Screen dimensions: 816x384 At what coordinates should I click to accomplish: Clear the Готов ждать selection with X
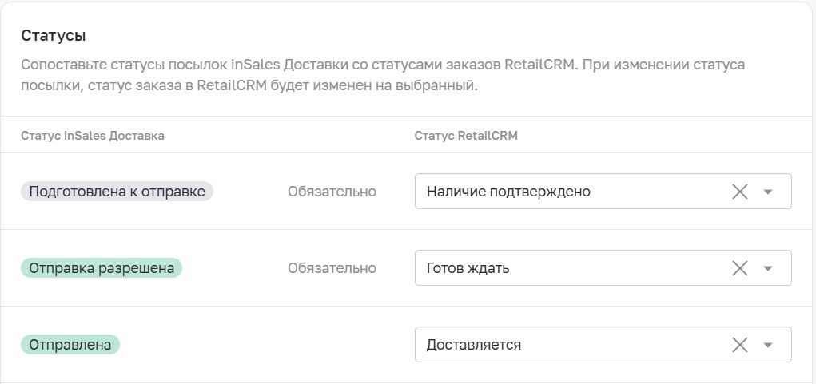point(739,268)
